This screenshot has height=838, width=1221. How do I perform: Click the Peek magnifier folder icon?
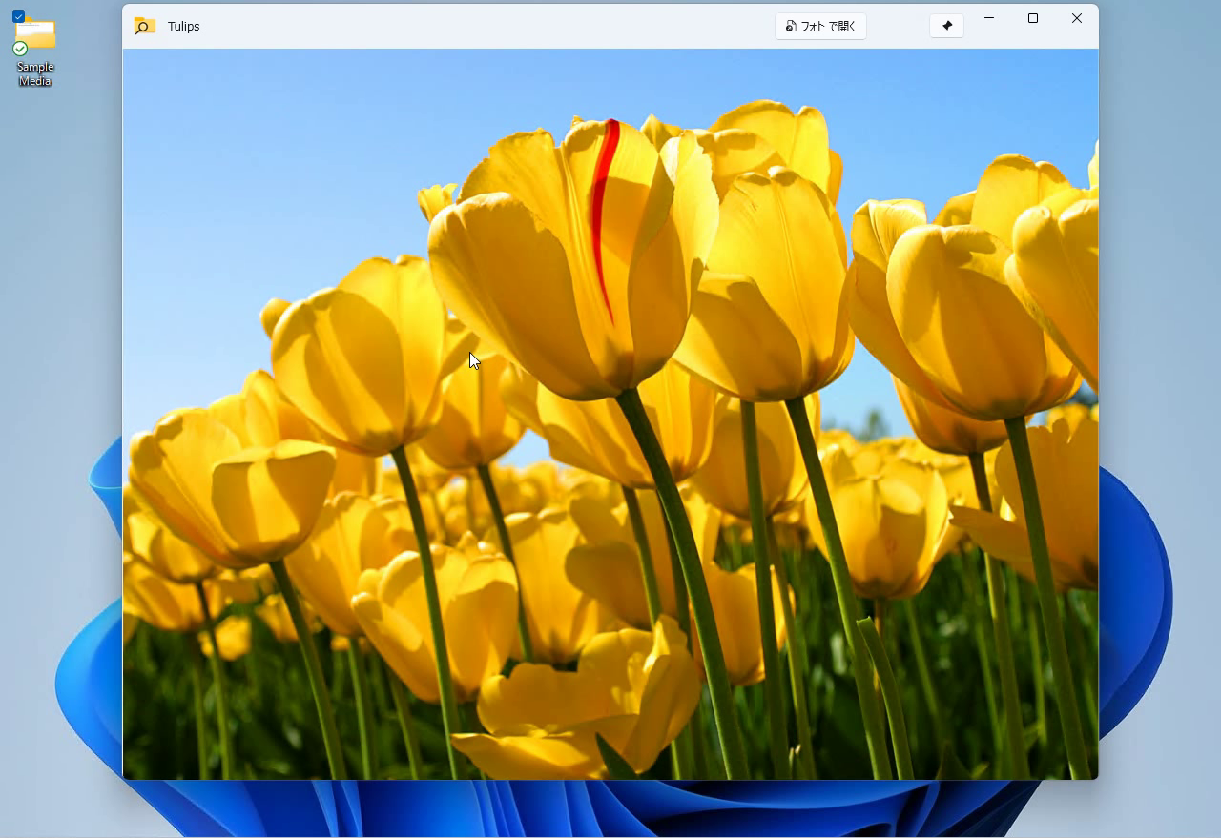pos(144,26)
